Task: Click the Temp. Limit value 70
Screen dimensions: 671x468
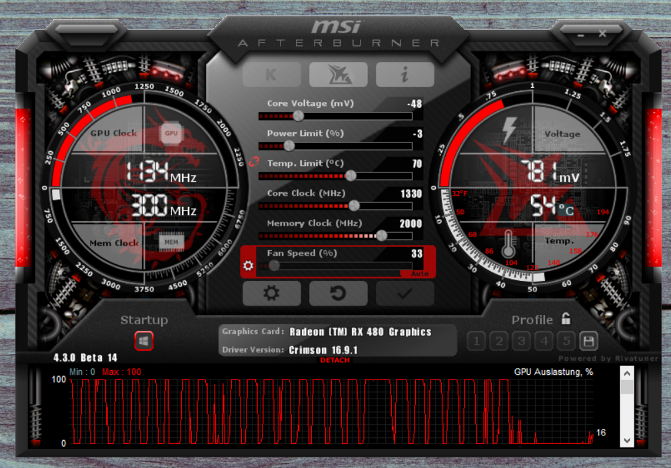Action: point(417,163)
